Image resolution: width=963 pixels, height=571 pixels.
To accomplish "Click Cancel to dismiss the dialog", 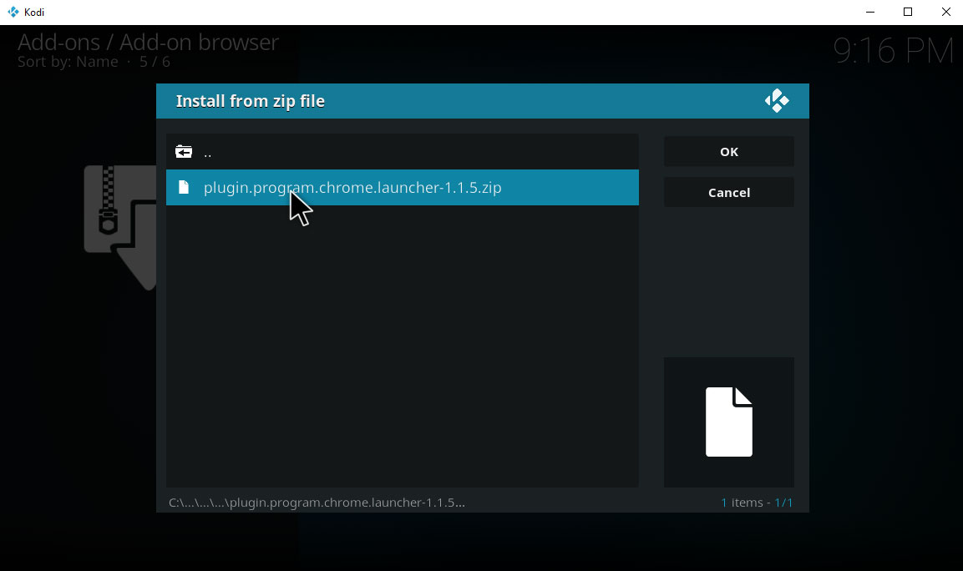I will (728, 192).
